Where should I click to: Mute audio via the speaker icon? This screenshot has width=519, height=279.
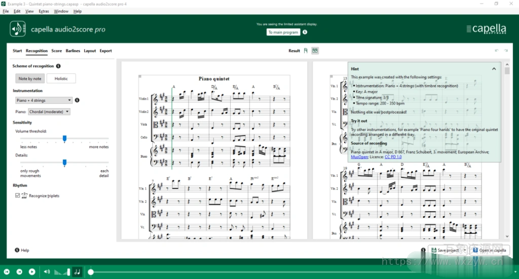(47, 272)
